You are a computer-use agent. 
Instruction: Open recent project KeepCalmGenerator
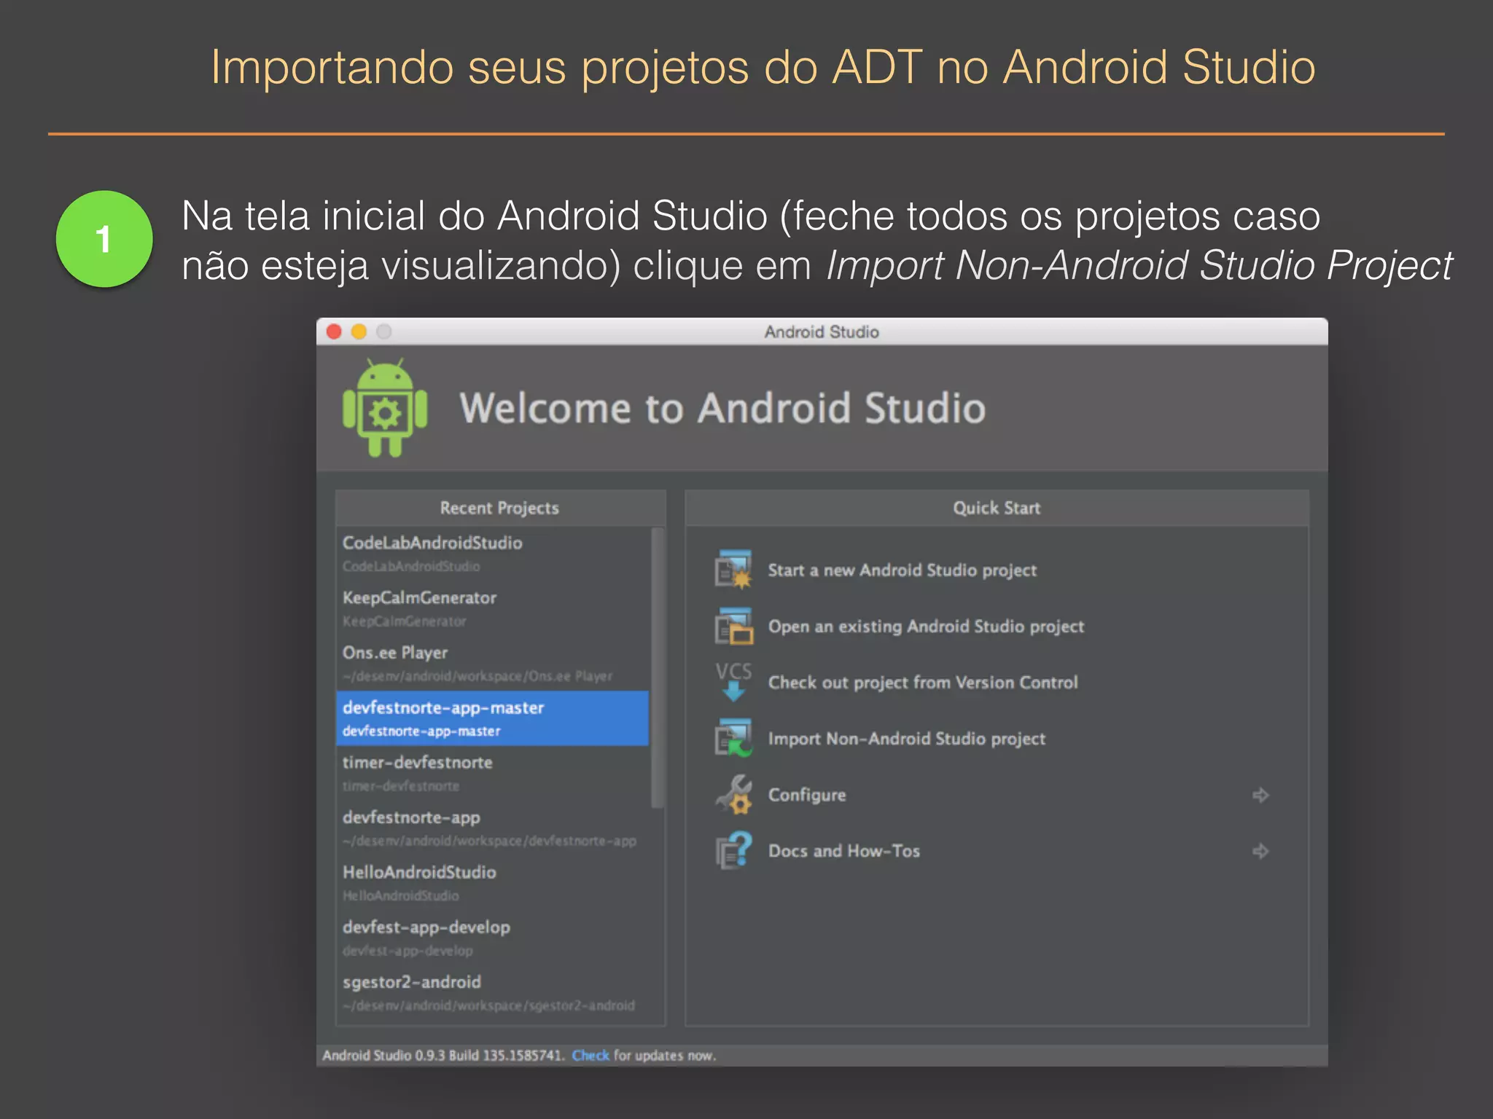pos(493,608)
